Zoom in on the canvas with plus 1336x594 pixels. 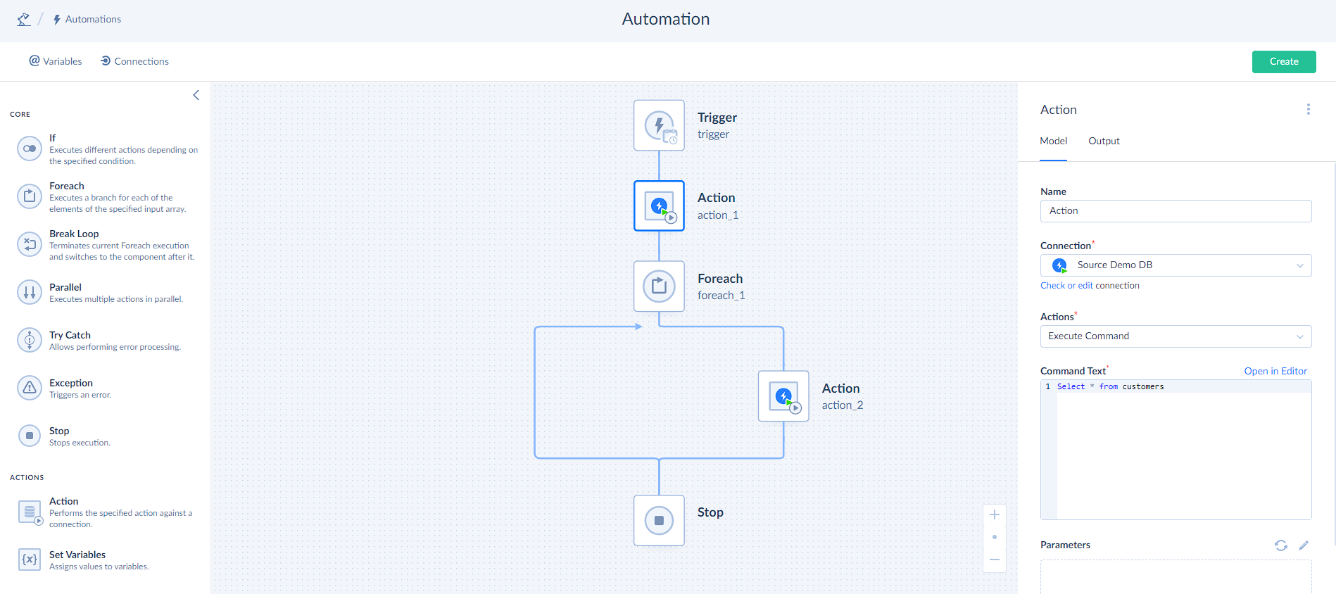pyautogui.click(x=995, y=515)
